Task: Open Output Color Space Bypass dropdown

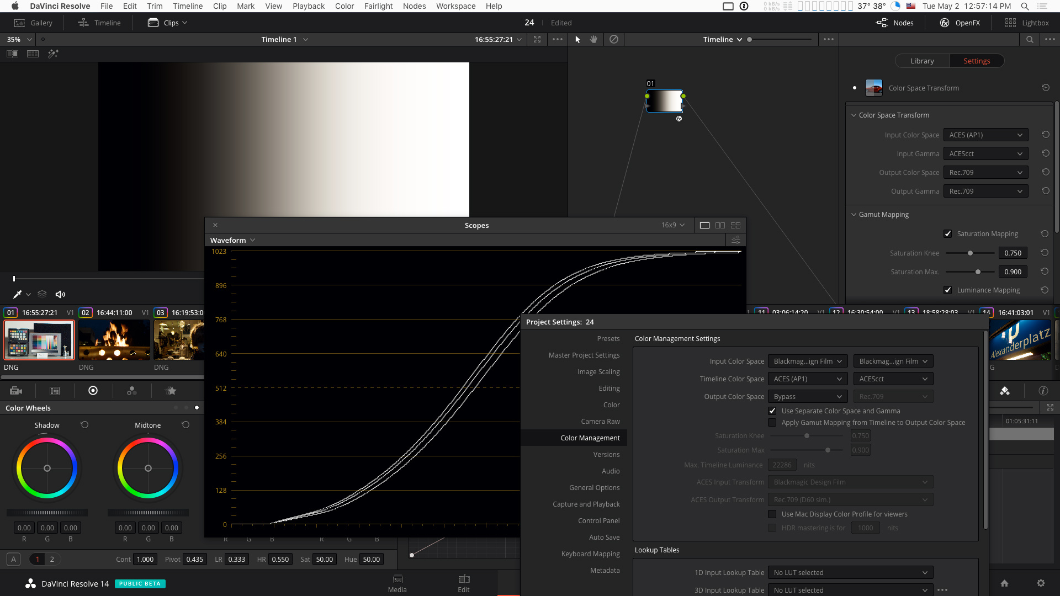Action: pyautogui.click(x=808, y=397)
